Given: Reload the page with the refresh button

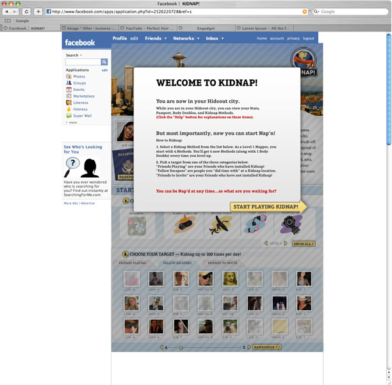Looking at the screenshot, I should tap(26, 12).
